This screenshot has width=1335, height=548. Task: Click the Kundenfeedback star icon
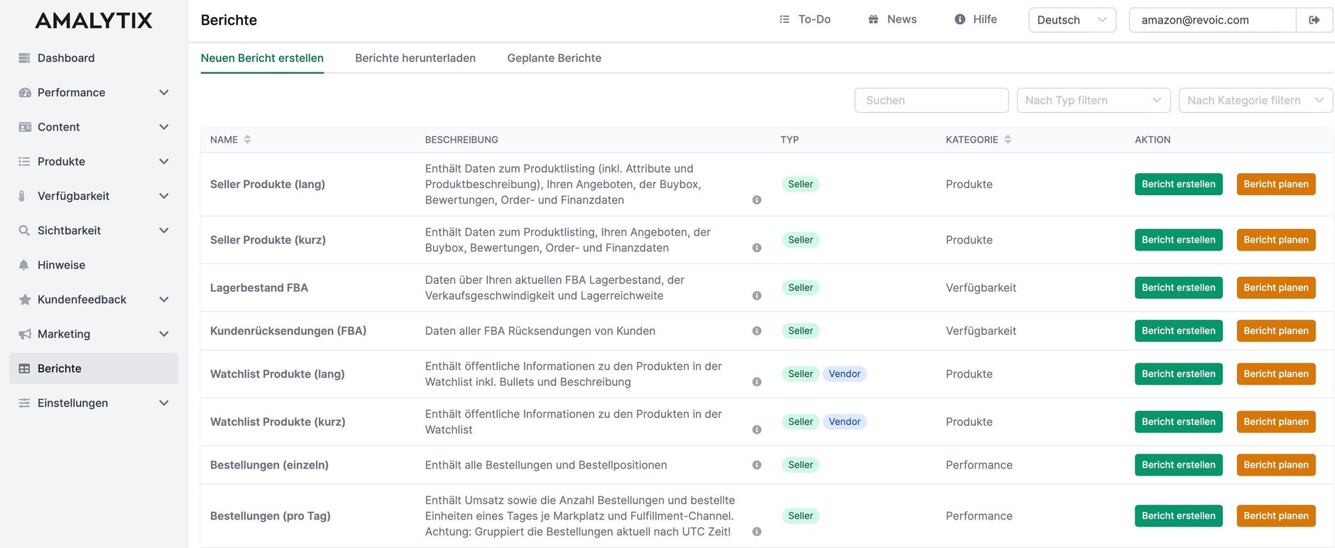coord(24,300)
